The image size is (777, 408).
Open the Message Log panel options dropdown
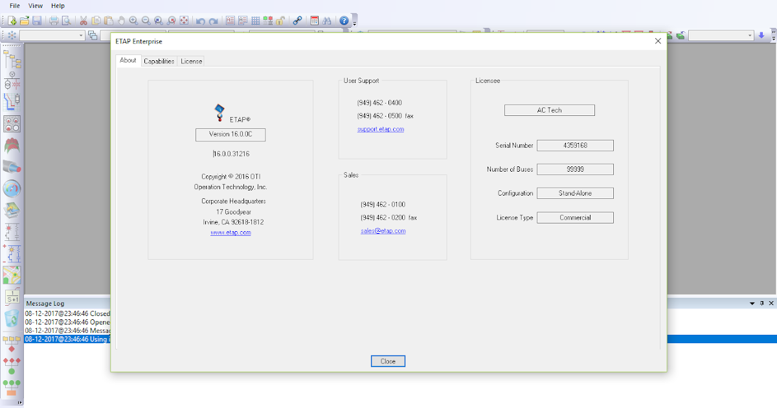(752, 303)
